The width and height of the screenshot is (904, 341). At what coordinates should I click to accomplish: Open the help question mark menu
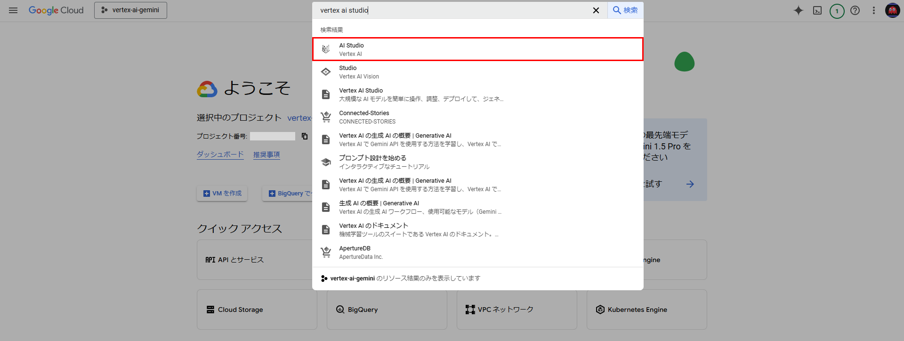[x=855, y=10]
